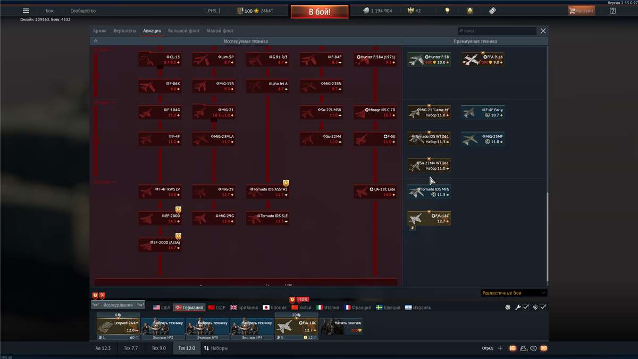Open the mail envelope icon at bottom right
Image resolution: width=638 pixels, height=359 pixels.
543,348
